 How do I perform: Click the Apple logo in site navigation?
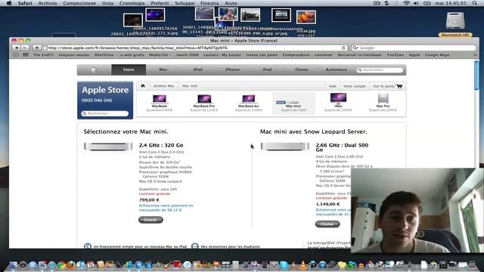94,70
